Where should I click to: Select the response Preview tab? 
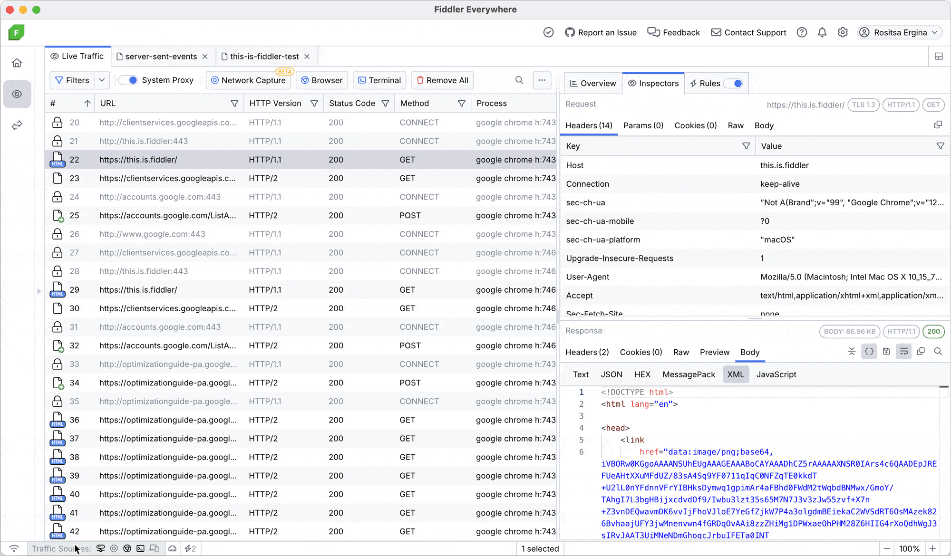tap(714, 352)
